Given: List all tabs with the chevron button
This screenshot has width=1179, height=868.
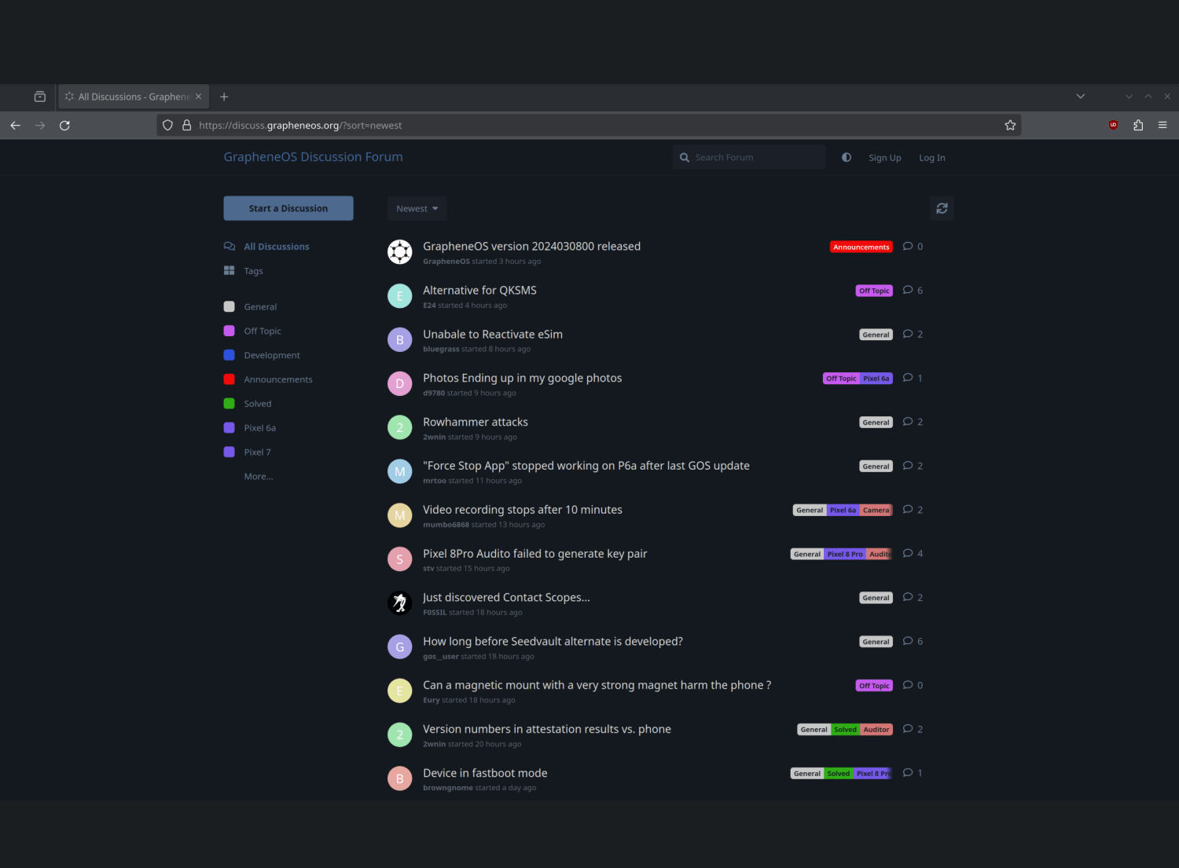Looking at the screenshot, I should pos(1081,97).
